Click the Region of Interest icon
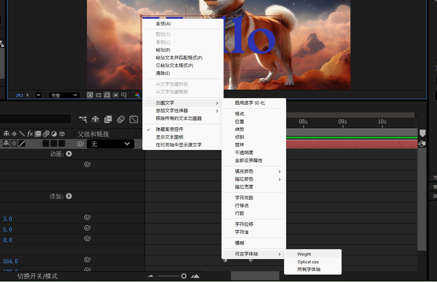Image resolution: width=437 pixels, height=282 pixels. click(116, 95)
